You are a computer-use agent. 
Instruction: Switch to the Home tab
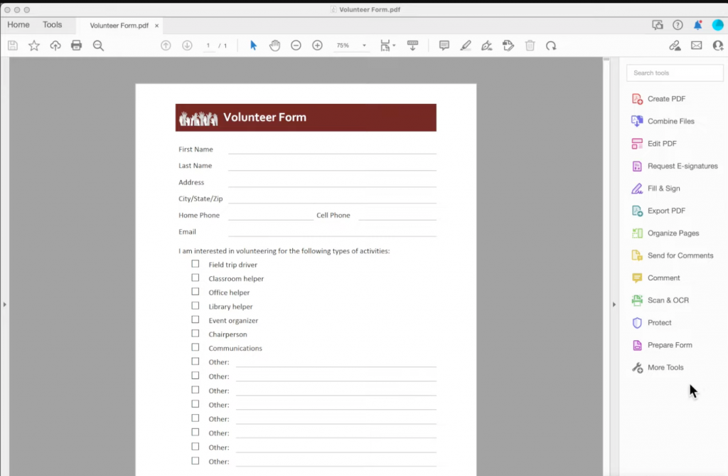coord(18,25)
